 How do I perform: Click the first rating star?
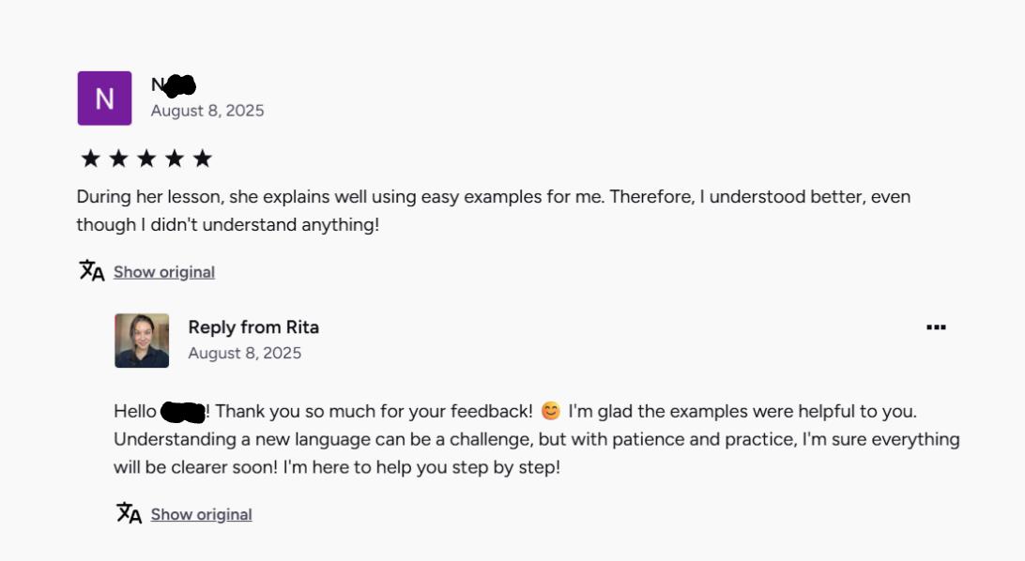tap(90, 159)
